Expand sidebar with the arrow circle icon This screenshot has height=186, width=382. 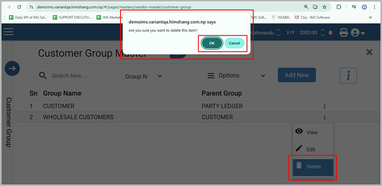pyautogui.click(x=12, y=69)
